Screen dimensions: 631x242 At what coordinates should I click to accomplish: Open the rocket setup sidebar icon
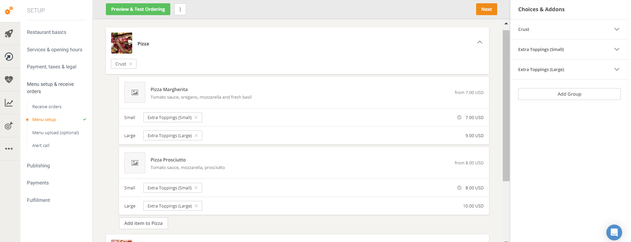(9, 34)
